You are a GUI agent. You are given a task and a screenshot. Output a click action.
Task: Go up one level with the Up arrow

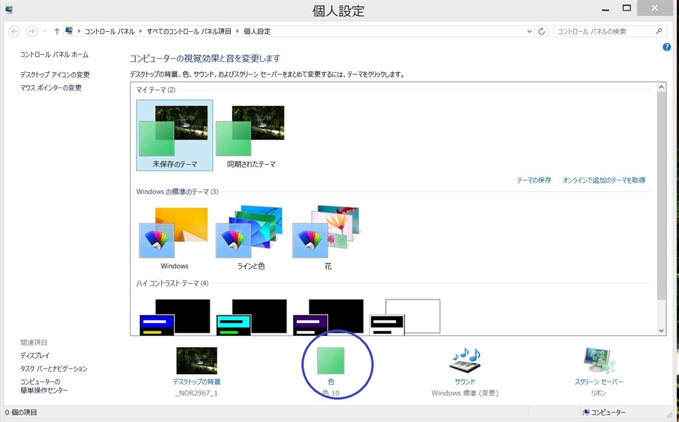tap(57, 31)
